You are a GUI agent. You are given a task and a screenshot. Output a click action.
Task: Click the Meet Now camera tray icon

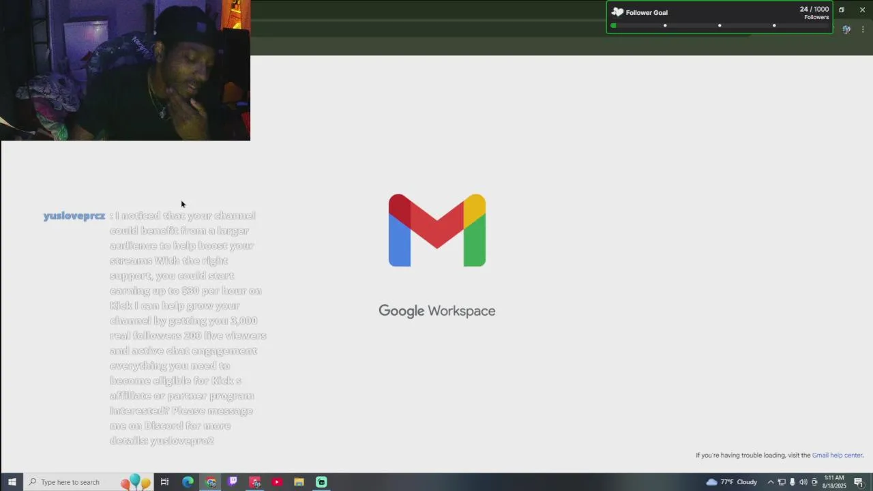click(814, 482)
